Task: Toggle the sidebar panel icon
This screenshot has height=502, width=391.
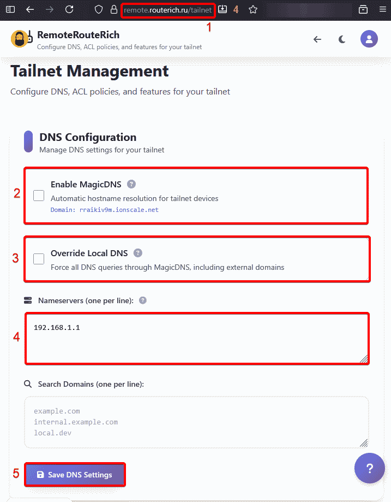Action: coord(10,9)
